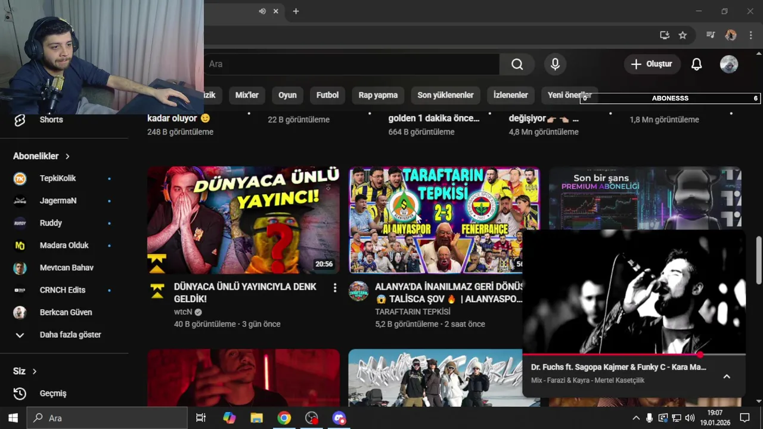Start voice search with microphone icon
The height and width of the screenshot is (429, 763).
[x=555, y=64]
